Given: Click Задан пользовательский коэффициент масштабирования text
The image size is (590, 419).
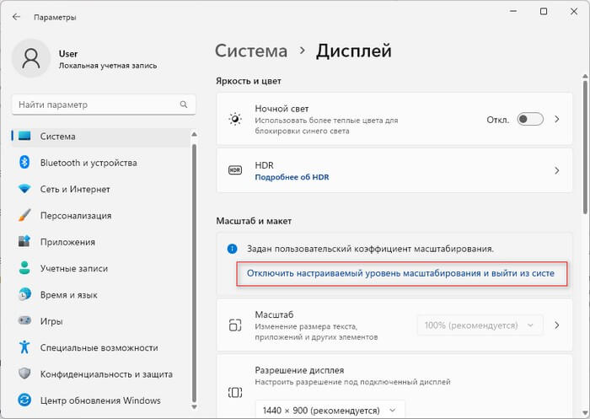Looking at the screenshot, I should 370,249.
